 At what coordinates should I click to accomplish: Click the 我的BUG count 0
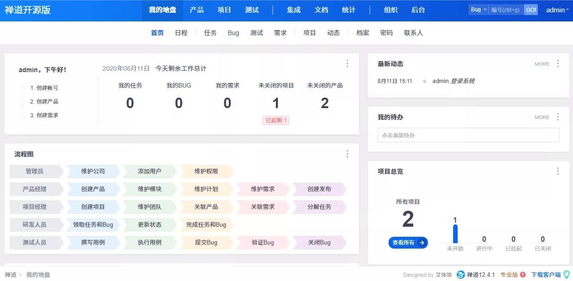[178, 103]
